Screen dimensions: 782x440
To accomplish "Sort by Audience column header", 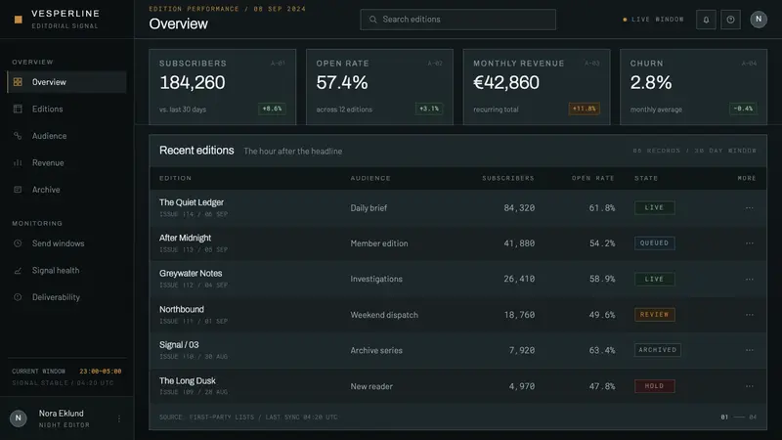I will 370,178.
